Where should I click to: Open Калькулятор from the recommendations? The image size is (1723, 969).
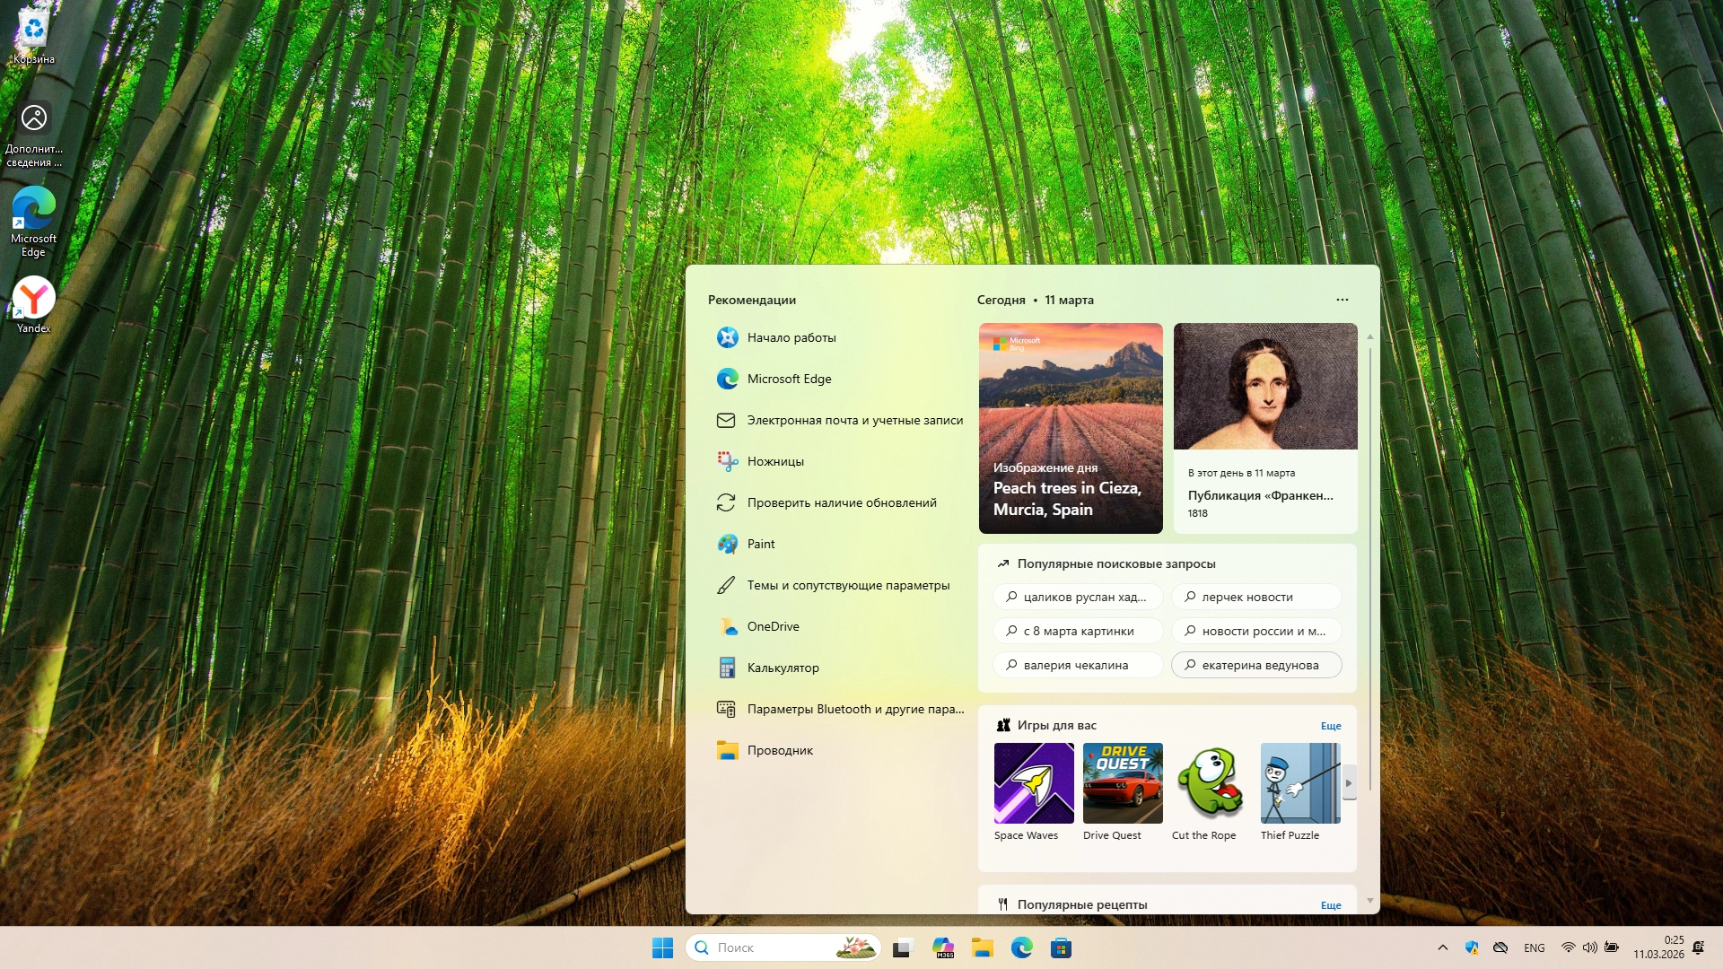click(x=783, y=668)
